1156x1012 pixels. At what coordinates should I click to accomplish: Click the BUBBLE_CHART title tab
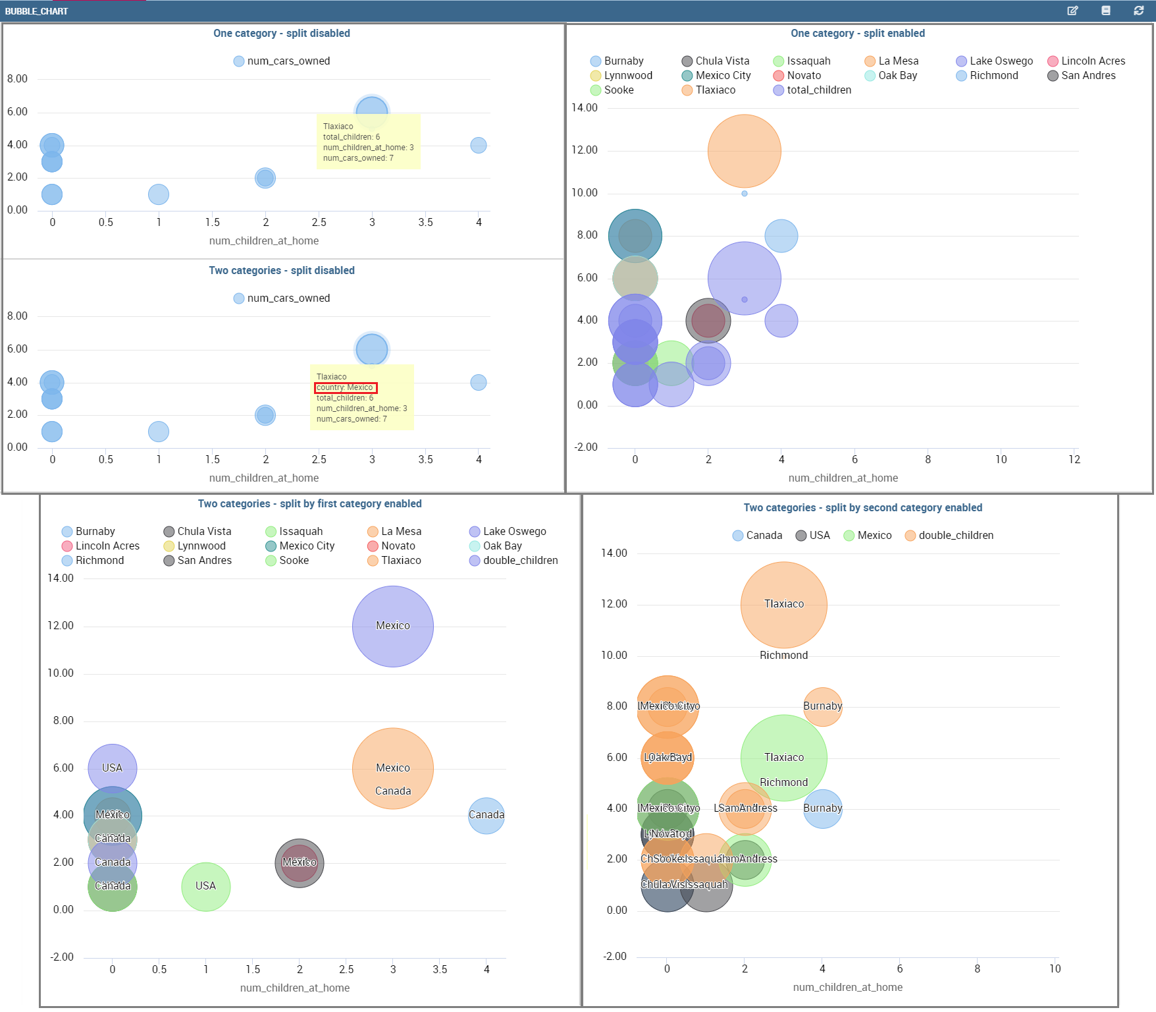(36, 11)
